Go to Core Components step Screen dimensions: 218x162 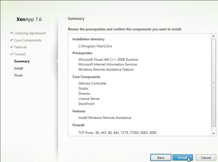tap(28, 40)
